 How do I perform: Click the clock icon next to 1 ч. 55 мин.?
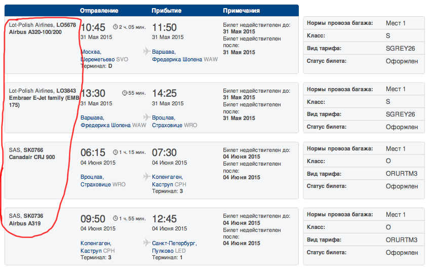[x=115, y=219]
